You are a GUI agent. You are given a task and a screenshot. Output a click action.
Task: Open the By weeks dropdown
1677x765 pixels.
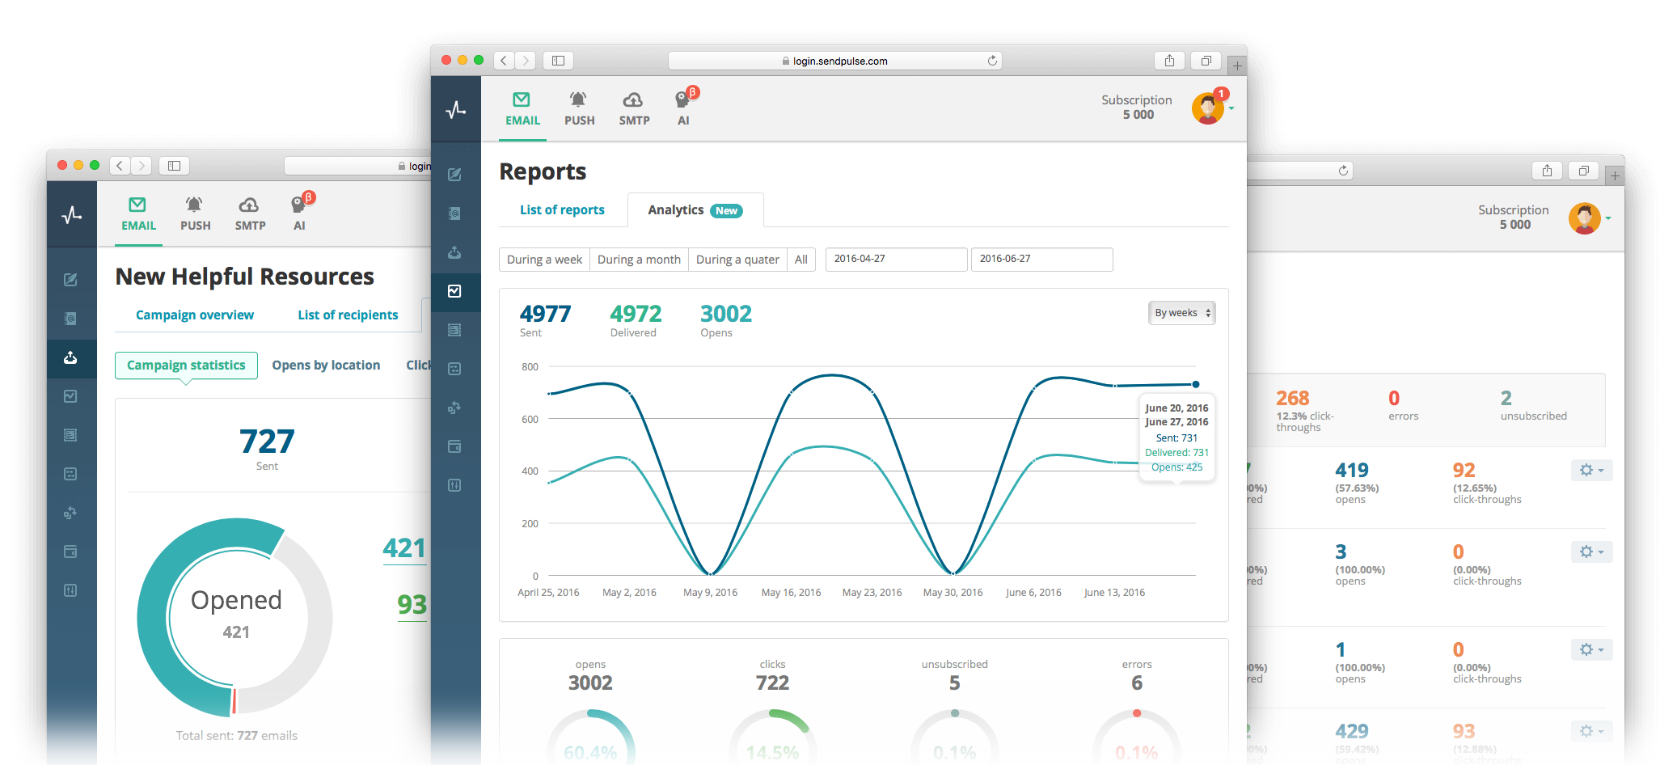pos(1181,313)
